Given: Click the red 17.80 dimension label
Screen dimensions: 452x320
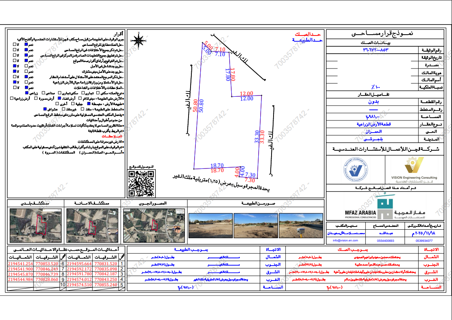Looking at the screenshot, I should coord(233,75).
